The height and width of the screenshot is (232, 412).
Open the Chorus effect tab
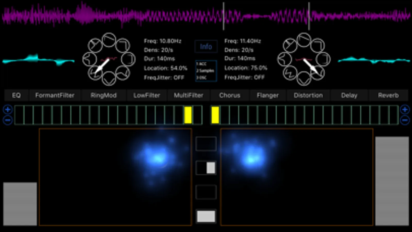coord(230,95)
